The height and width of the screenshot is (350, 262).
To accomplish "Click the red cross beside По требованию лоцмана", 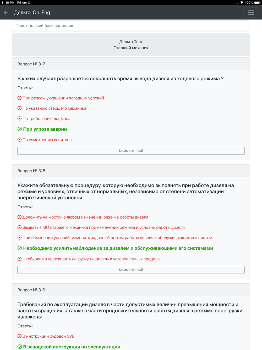I will 19,119.
